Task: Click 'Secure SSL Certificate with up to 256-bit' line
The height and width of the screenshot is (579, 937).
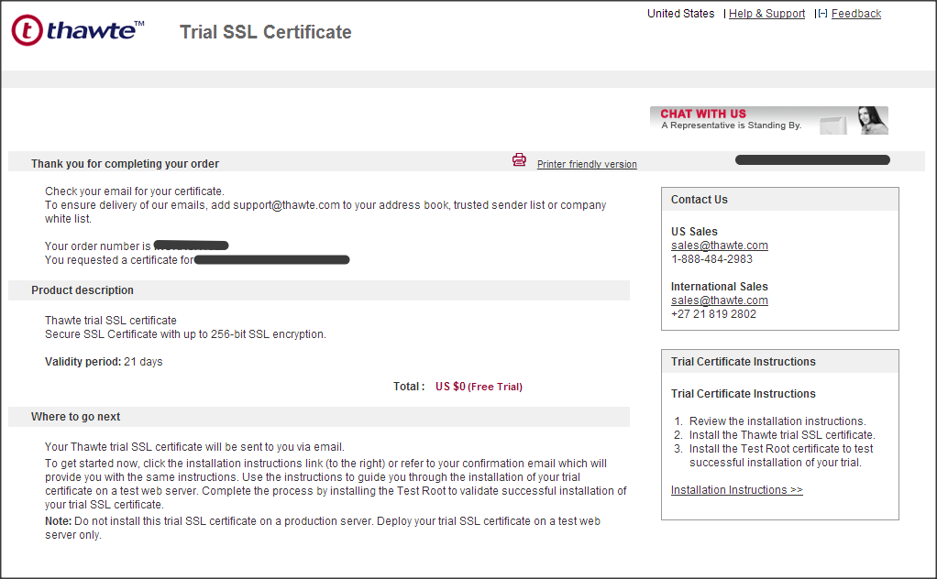Action: [x=185, y=334]
